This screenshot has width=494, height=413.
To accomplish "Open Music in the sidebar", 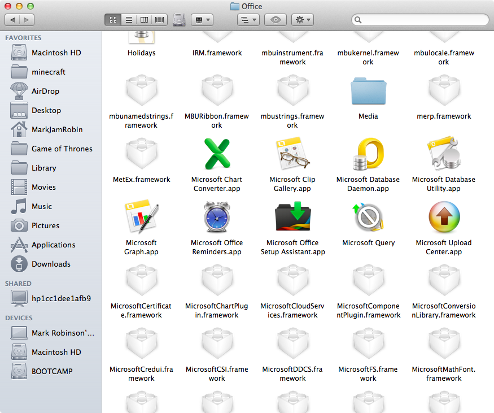I will point(51,207).
